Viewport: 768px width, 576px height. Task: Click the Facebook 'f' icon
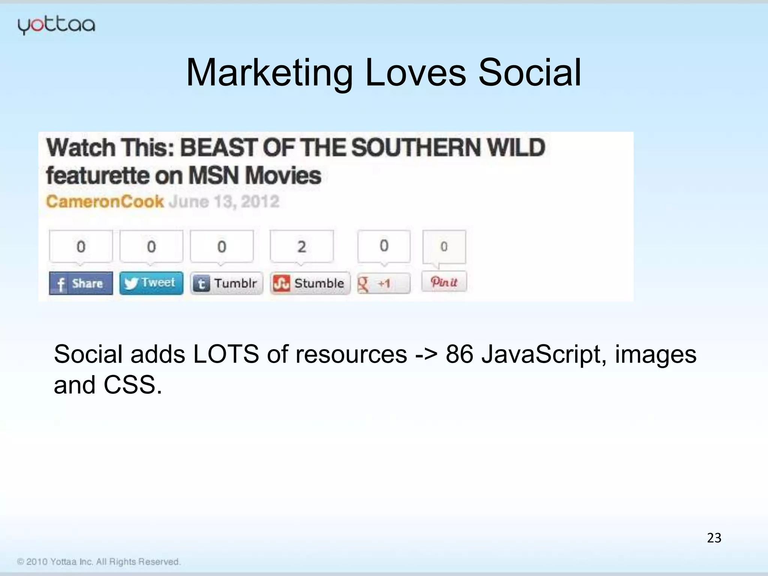tap(60, 284)
